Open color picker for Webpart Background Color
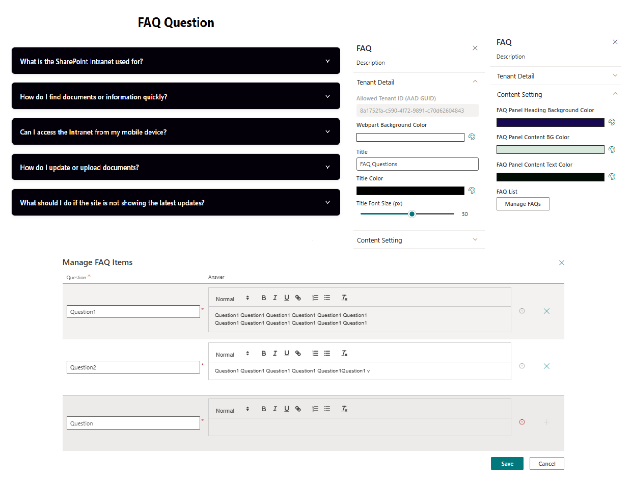Image resolution: width=632 pixels, height=480 pixels. (x=472, y=137)
